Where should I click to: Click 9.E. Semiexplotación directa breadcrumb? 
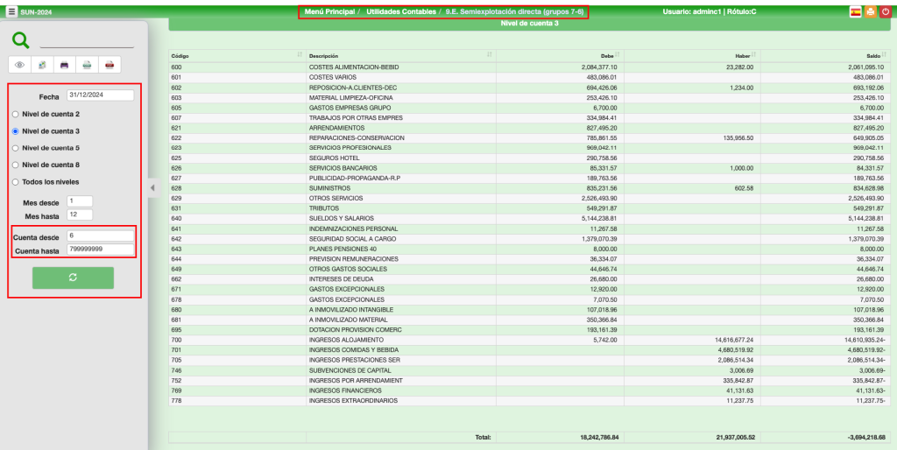point(514,11)
